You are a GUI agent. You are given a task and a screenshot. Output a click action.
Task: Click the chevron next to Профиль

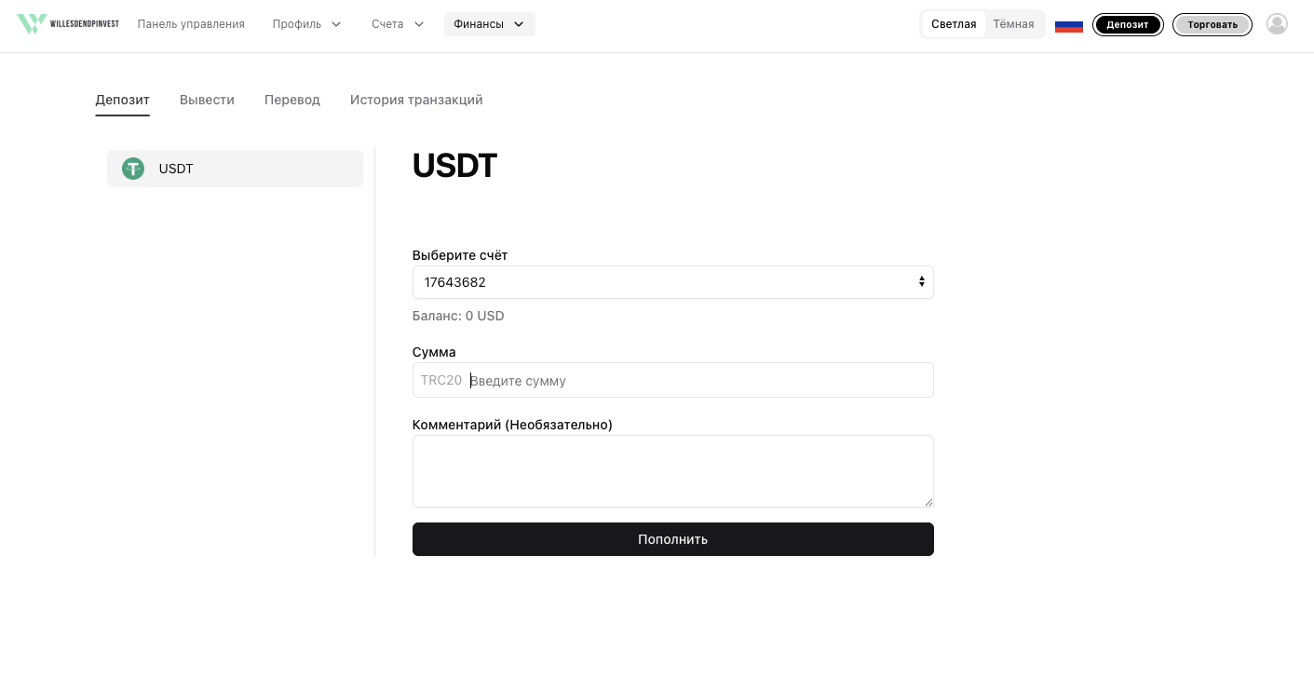point(336,24)
